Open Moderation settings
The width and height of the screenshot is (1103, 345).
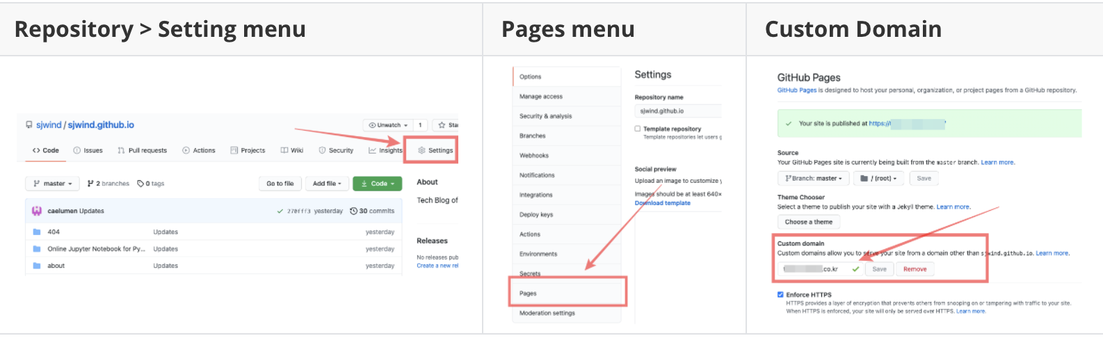click(566, 313)
